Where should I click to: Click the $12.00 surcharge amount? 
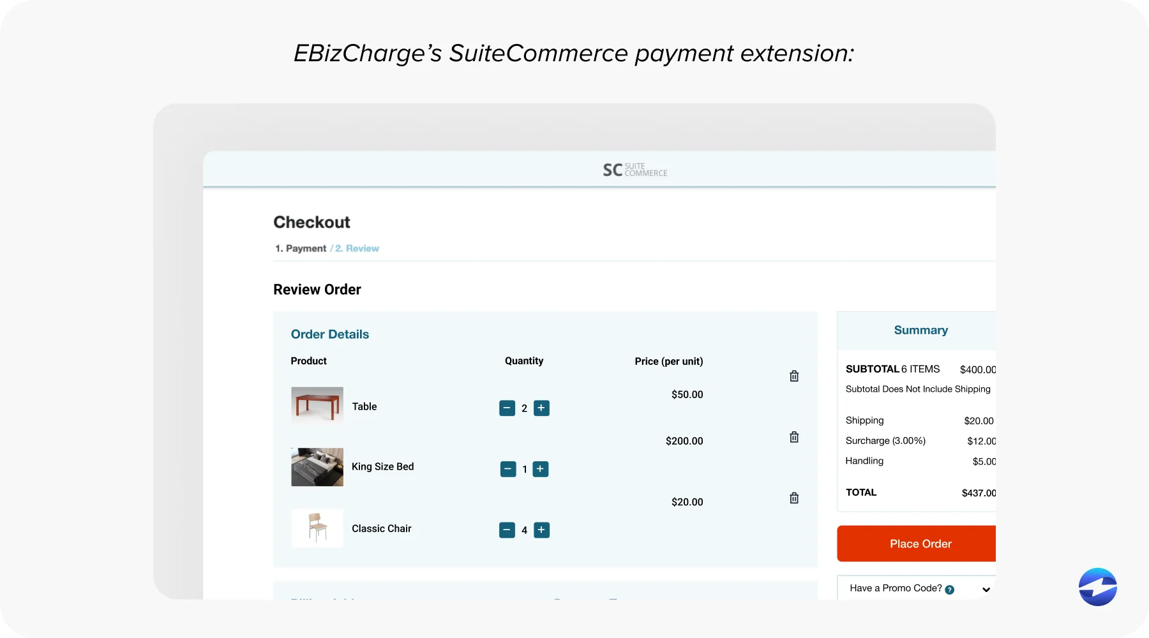[x=981, y=441]
